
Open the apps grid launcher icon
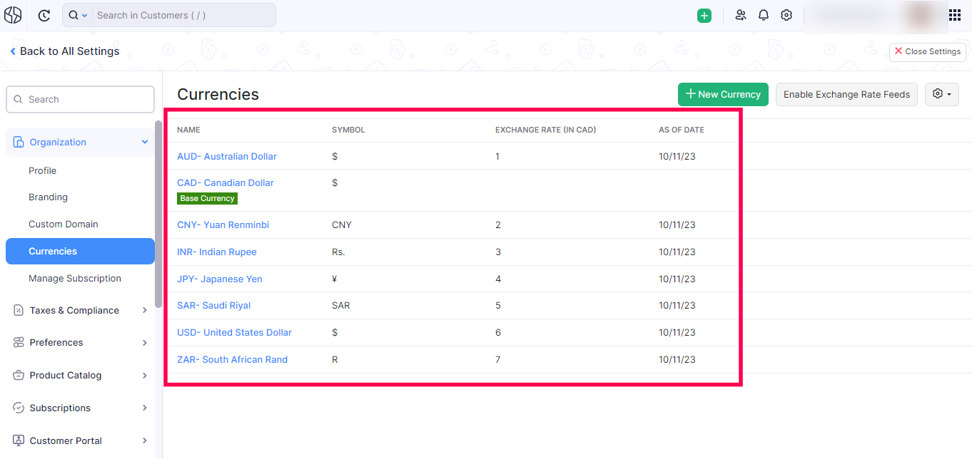[955, 15]
